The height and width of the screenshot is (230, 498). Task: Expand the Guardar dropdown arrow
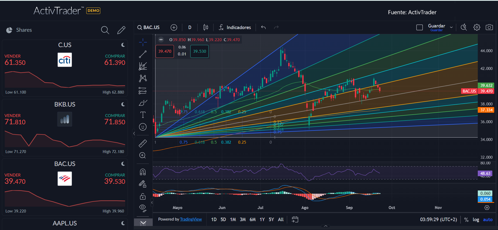(x=451, y=27)
